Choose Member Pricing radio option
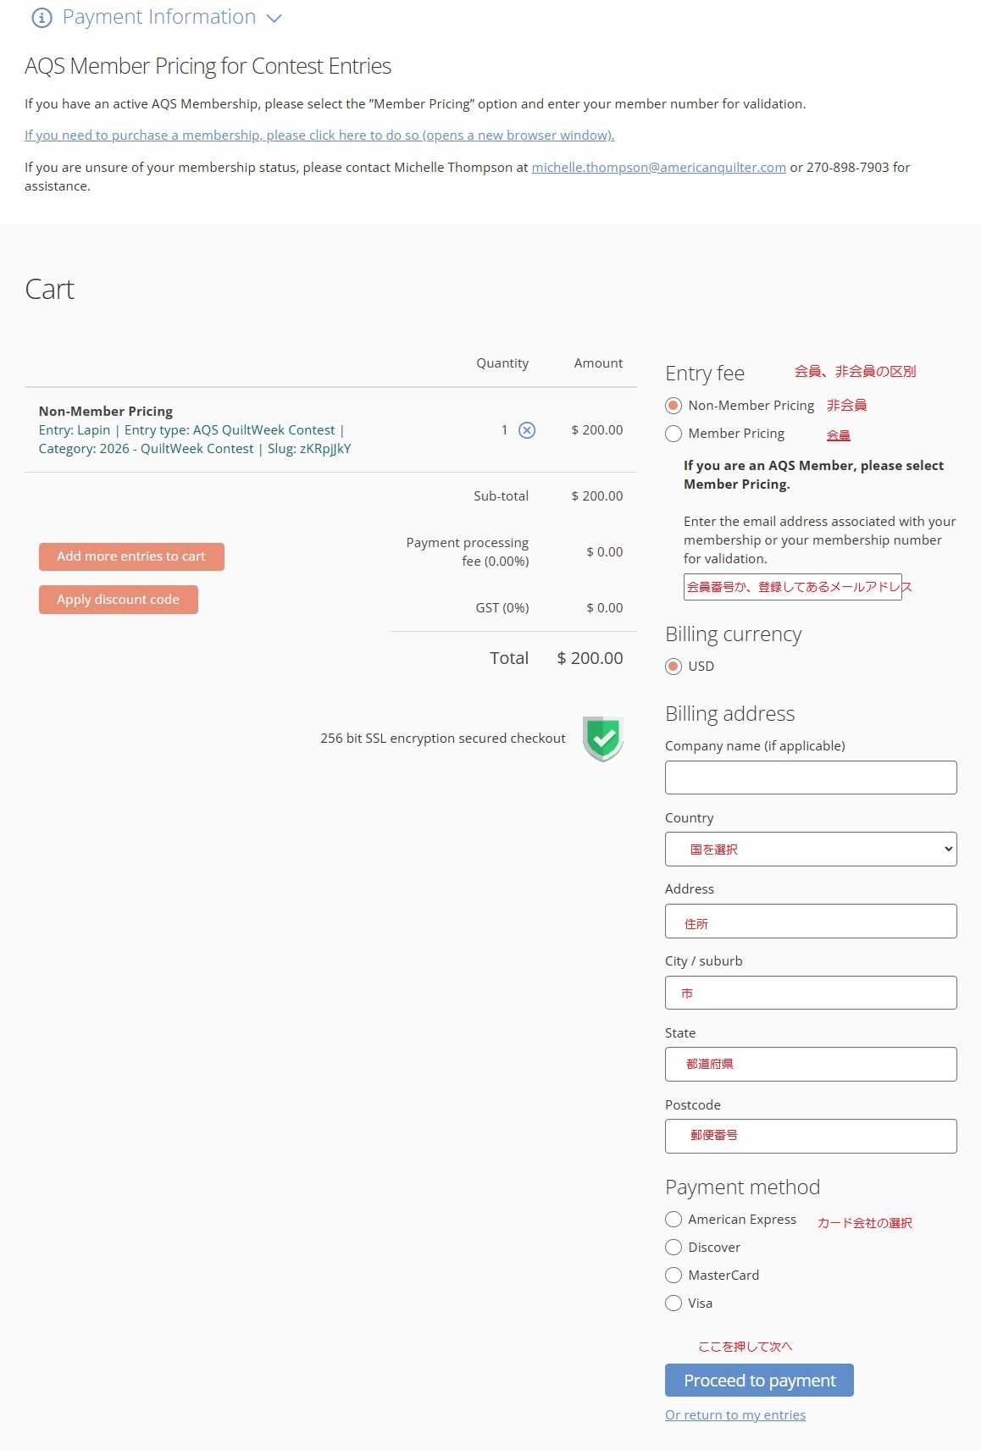Screen dimensions: 981x1450 (673, 434)
